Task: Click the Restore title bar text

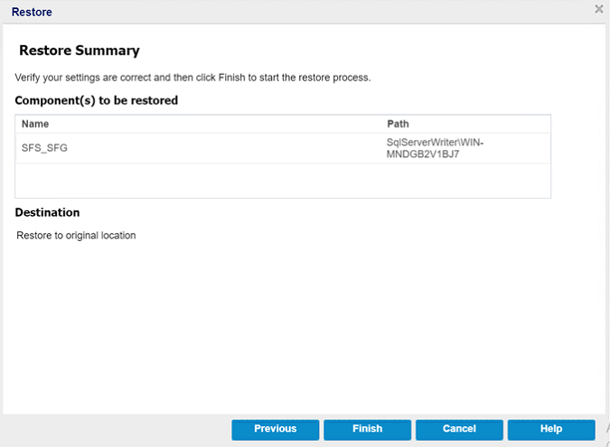Action: coord(32,12)
